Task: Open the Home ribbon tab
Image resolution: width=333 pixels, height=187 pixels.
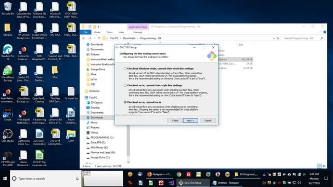Action: pos(97,32)
